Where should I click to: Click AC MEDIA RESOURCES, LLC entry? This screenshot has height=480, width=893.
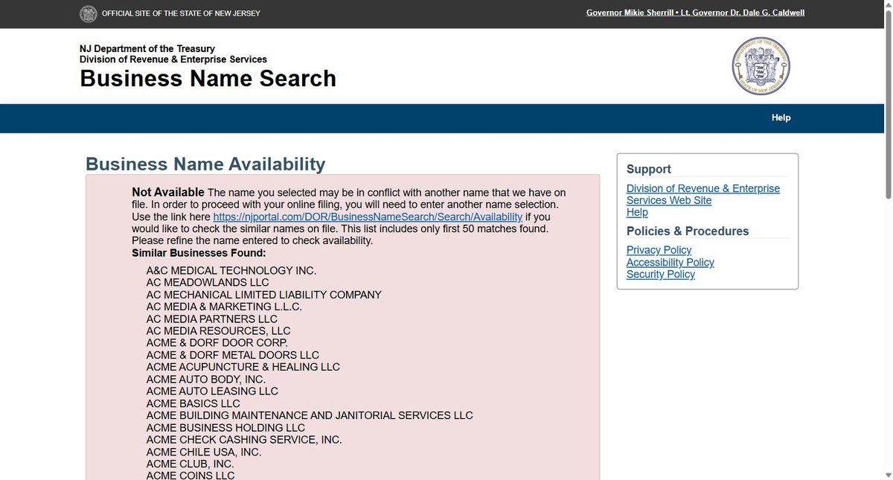pos(218,330)
